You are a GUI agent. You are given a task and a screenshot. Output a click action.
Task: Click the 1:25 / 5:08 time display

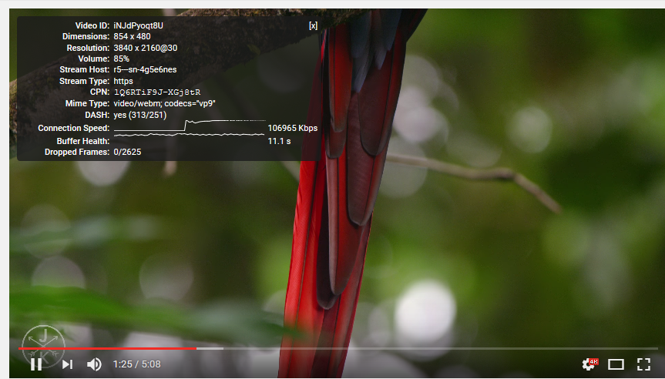[136, 364]
